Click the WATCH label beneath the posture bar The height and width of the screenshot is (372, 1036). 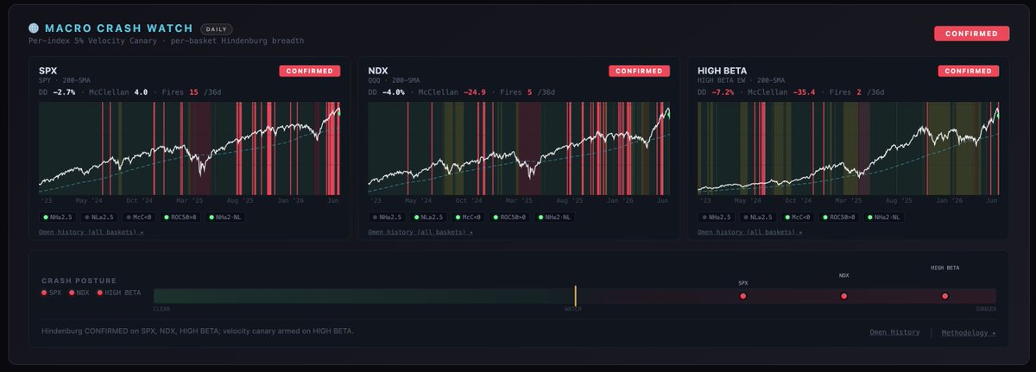[573, 308]
